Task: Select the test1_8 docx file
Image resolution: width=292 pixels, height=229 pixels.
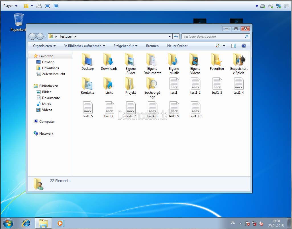Action: pos(152,110)
